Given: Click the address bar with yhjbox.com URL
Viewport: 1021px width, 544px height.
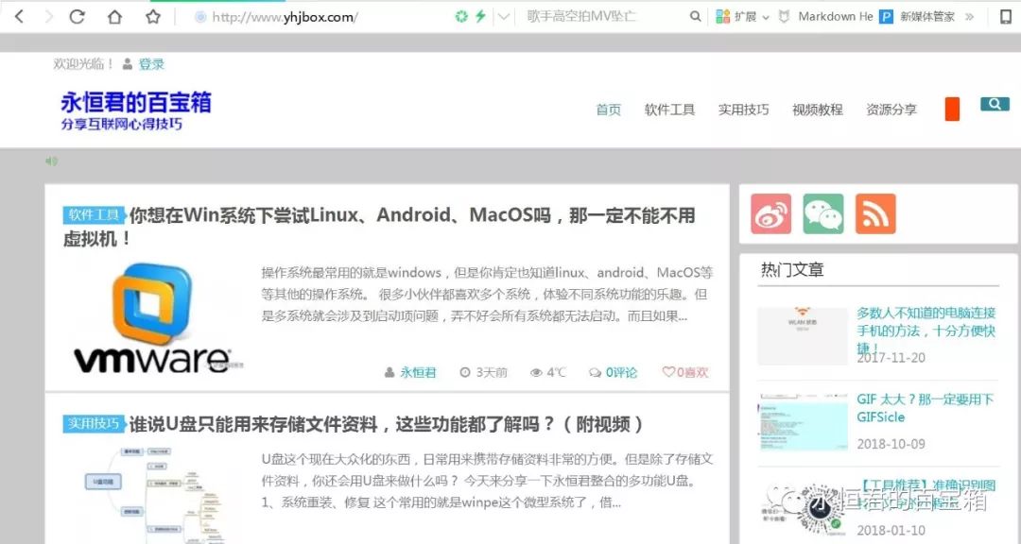Looking at the screenshot, I should [286, 18].
